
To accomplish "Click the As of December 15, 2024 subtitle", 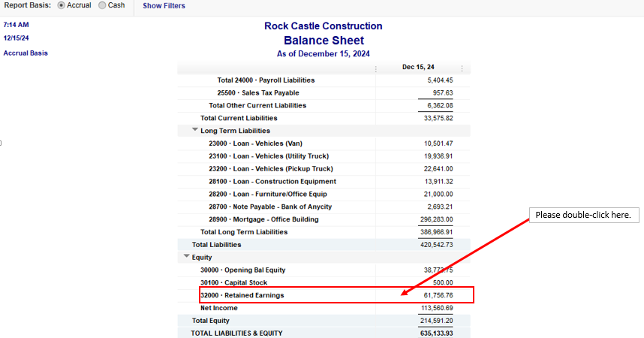I will pos(324,54).
